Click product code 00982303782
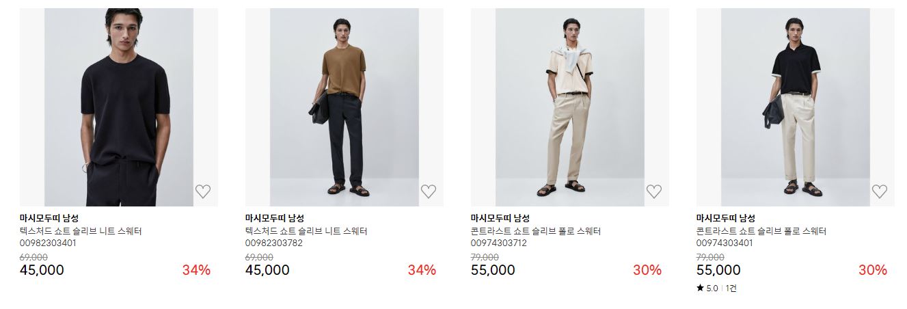This screenshot has height=309, width=907. pos(273,243)
